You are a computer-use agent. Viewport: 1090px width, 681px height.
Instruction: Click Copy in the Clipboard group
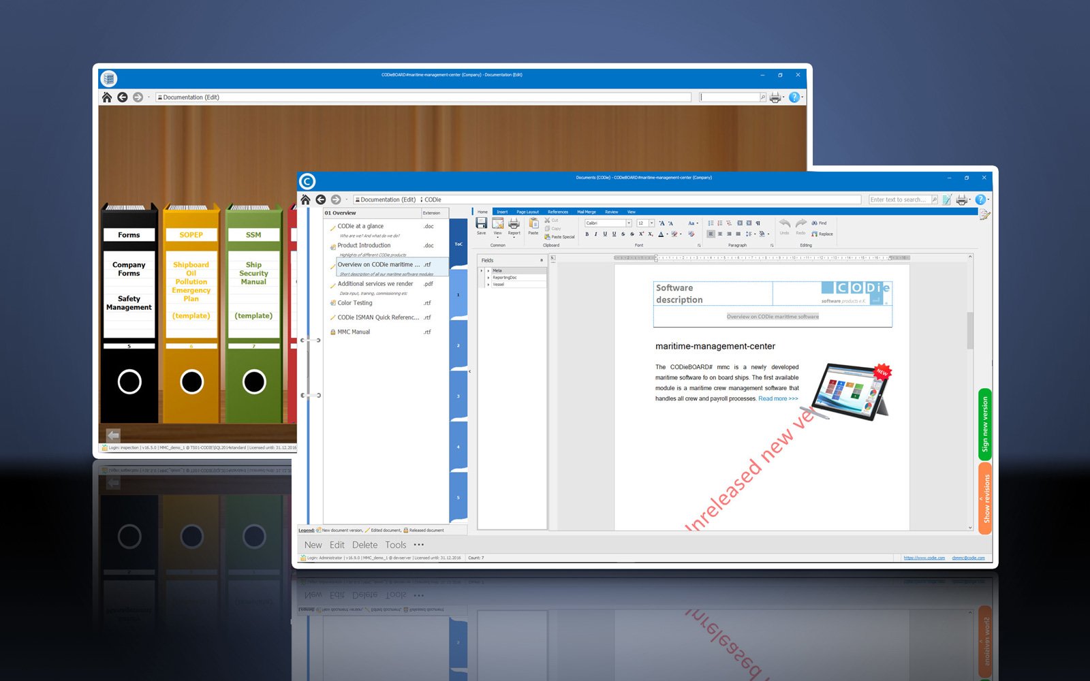pos(552,229)
